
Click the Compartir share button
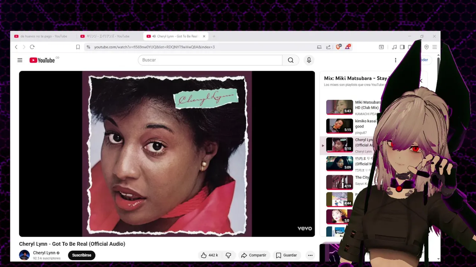(254, 255)
